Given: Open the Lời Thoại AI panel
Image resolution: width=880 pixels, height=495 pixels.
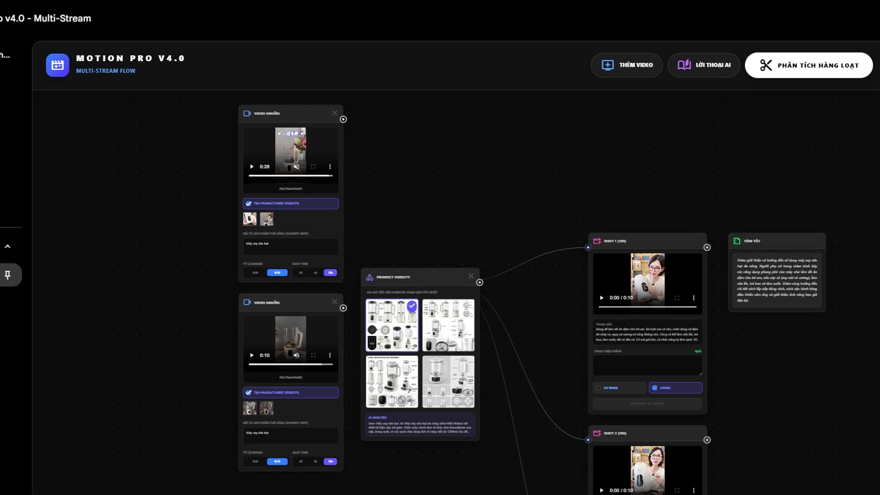Looking at the screenshot, I should point(703,65).
